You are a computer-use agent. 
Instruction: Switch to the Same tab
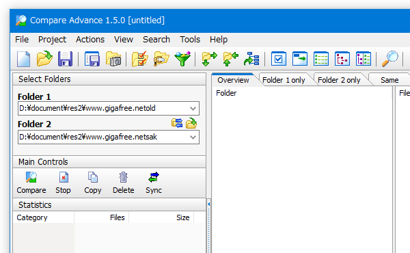(389, 80)
